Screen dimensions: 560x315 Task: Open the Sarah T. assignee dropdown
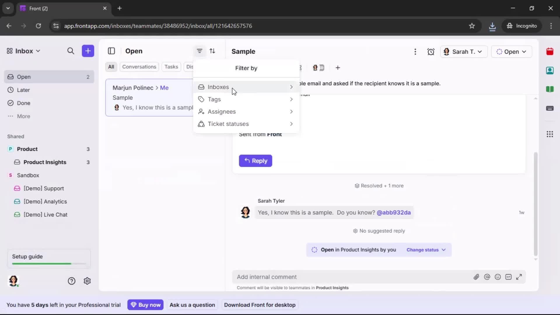click(x=464, y=52)
